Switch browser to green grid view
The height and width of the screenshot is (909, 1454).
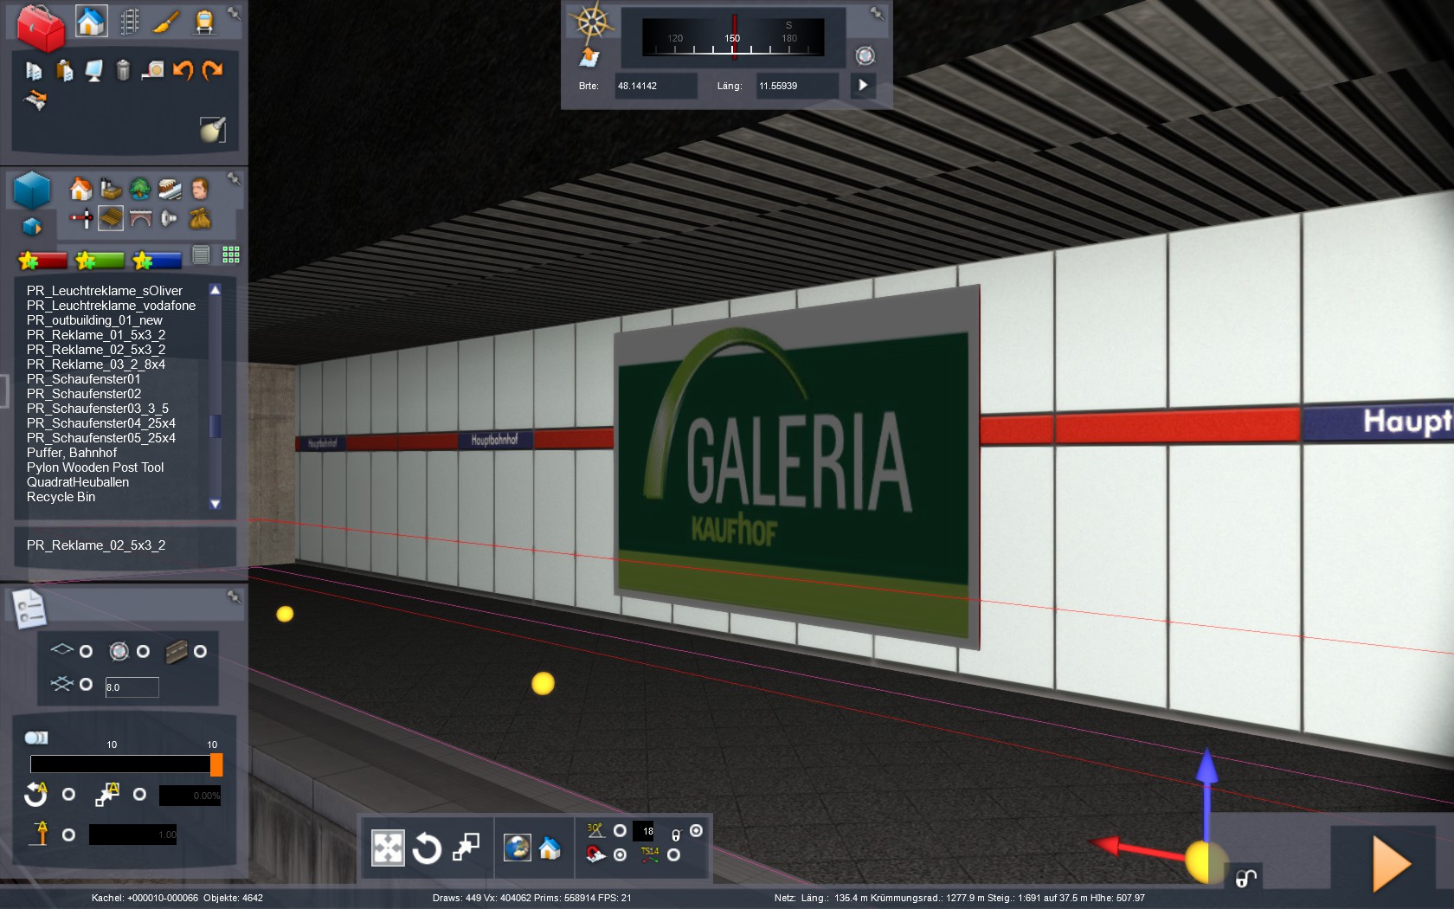coord(231,255)
